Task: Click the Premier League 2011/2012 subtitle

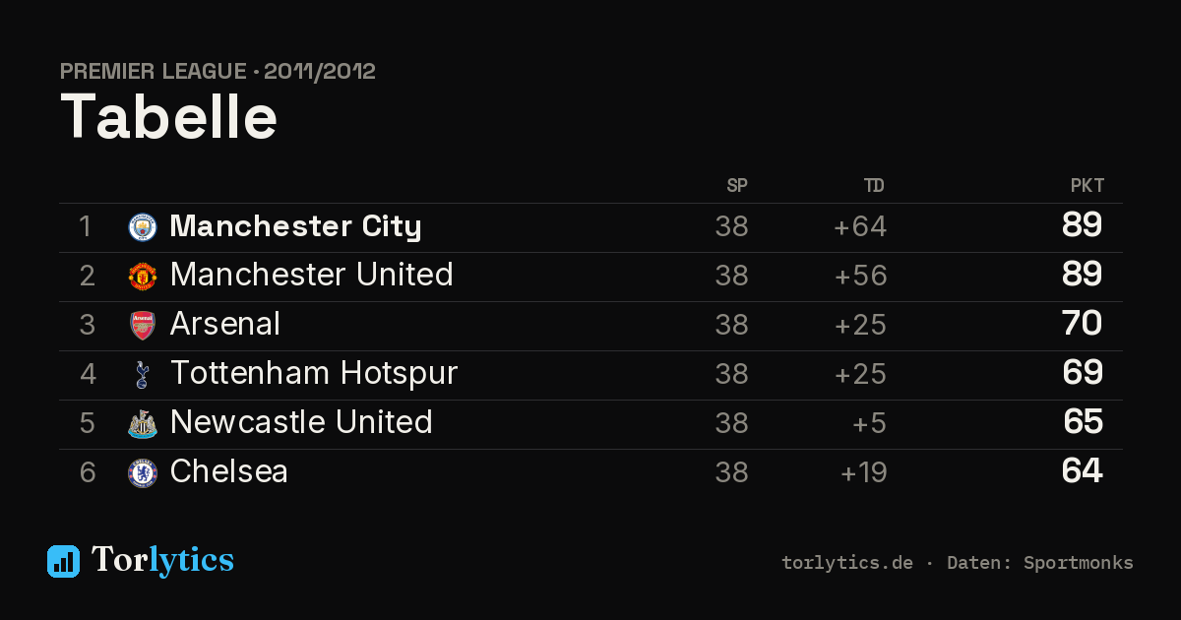Action: (218, 72)
